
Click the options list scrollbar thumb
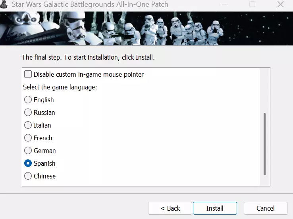click(264, 144)
